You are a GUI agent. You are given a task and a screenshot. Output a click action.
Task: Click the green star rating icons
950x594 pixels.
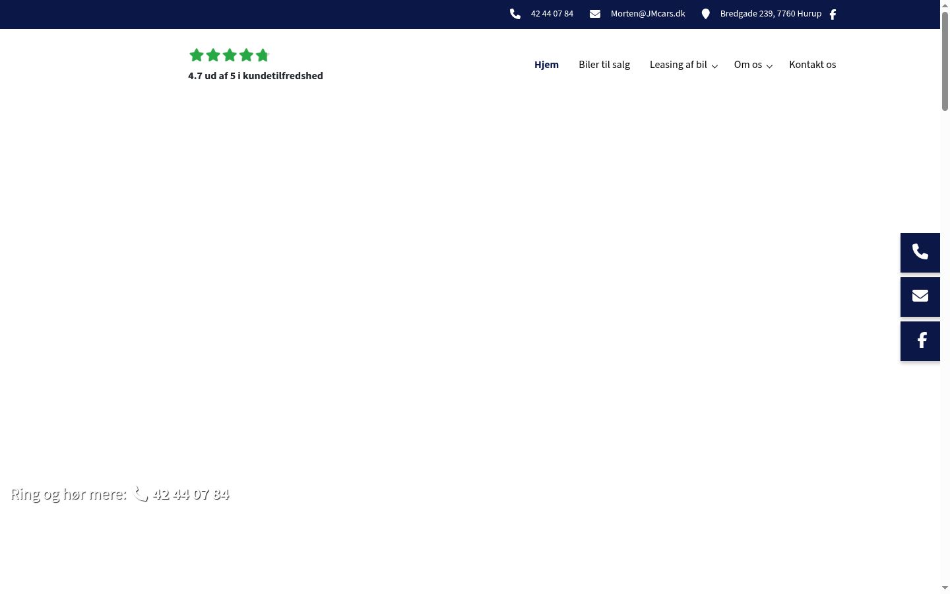(230, 55)
